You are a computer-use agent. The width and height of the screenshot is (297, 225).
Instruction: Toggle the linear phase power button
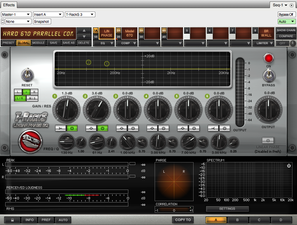(x=268, y=140)
